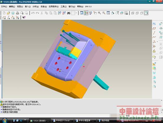
Task: Click the Zoom In magnifier icon
Action: tap(99, 13)
